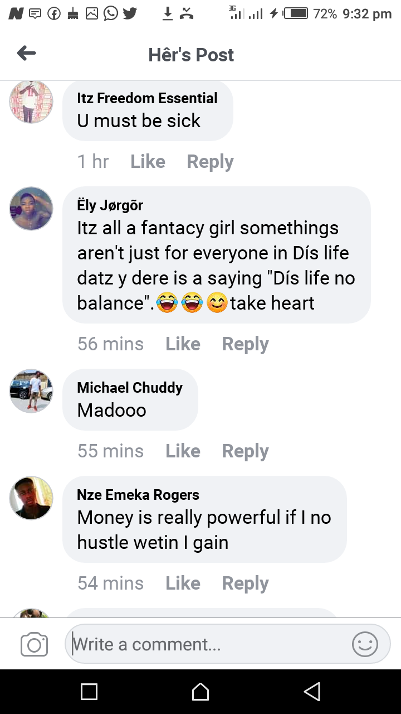
Task: Like Nze Emeka Rogers' comment
Action: [x=183, y=583]
